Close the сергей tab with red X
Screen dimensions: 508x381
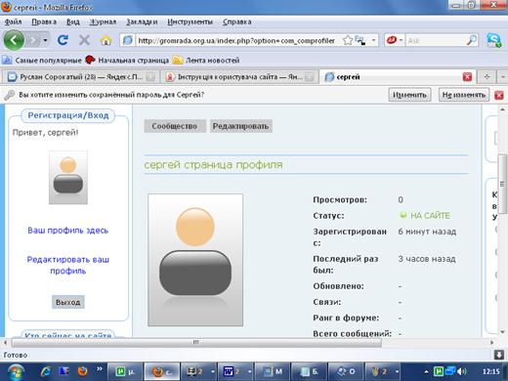(x=467, y=77)
